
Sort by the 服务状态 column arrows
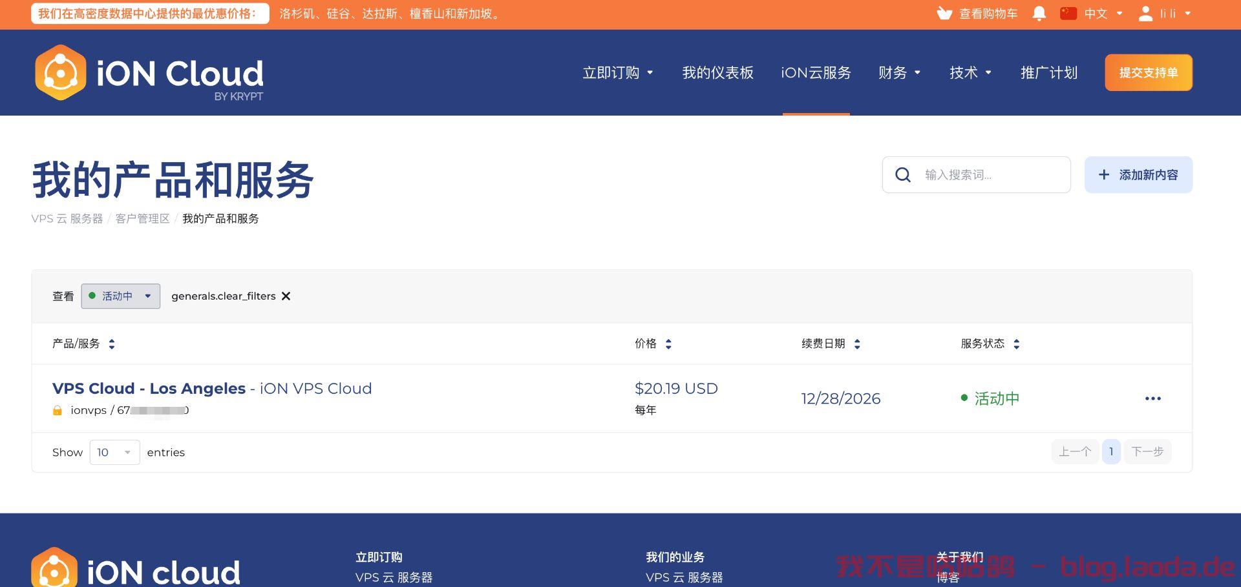(x=1017, y=344)
